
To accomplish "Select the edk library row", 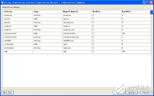I will coord(77,52).
